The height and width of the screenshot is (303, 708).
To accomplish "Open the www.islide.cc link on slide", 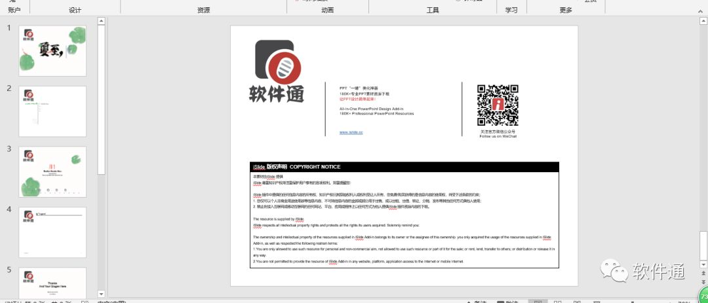I will [x=351, y=132].
